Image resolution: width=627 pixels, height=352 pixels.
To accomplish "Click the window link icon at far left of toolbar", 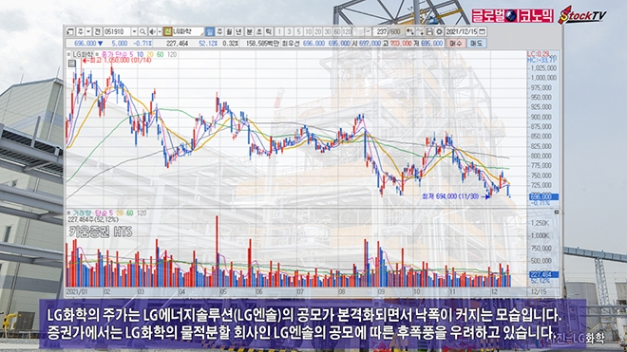I will click(x=70, y=31).
